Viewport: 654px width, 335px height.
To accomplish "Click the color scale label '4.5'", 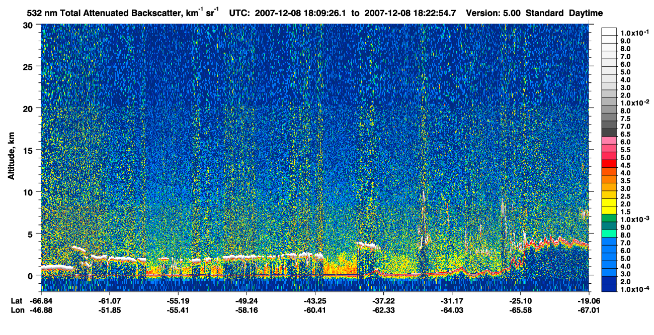I will [625, 165].
